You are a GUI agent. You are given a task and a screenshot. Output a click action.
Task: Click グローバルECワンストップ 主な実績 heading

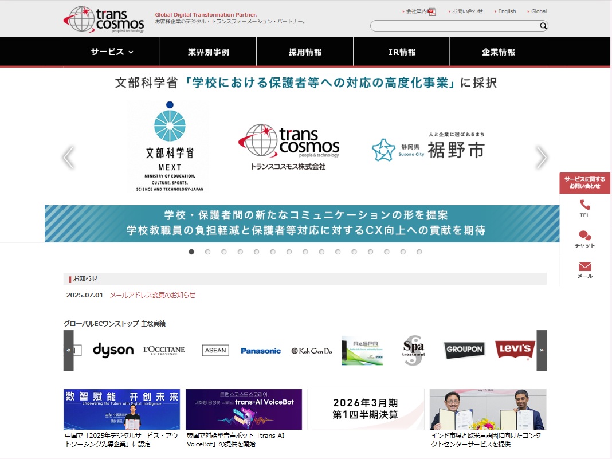pos(115,324)
